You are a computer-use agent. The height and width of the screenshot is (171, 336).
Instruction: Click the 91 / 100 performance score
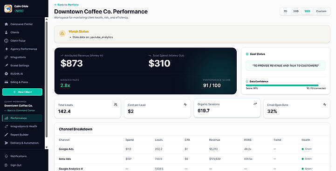coord(212,85)
